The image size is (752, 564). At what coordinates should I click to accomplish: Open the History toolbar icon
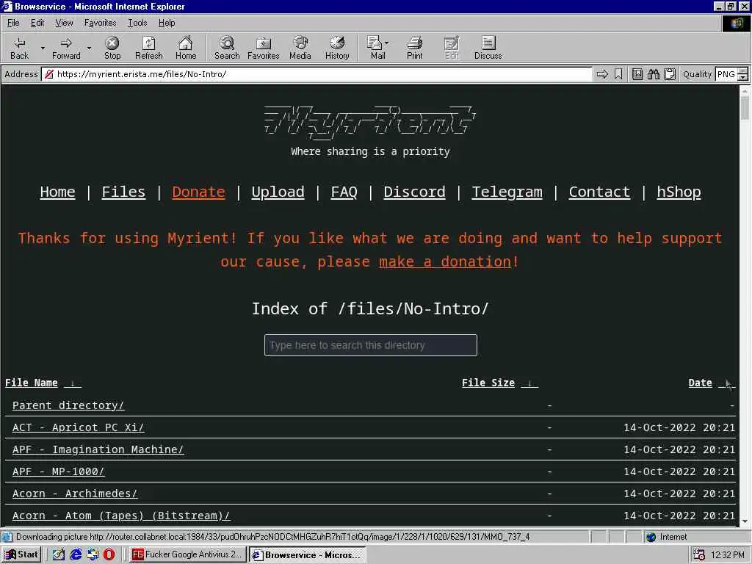[x=337, y=43]
